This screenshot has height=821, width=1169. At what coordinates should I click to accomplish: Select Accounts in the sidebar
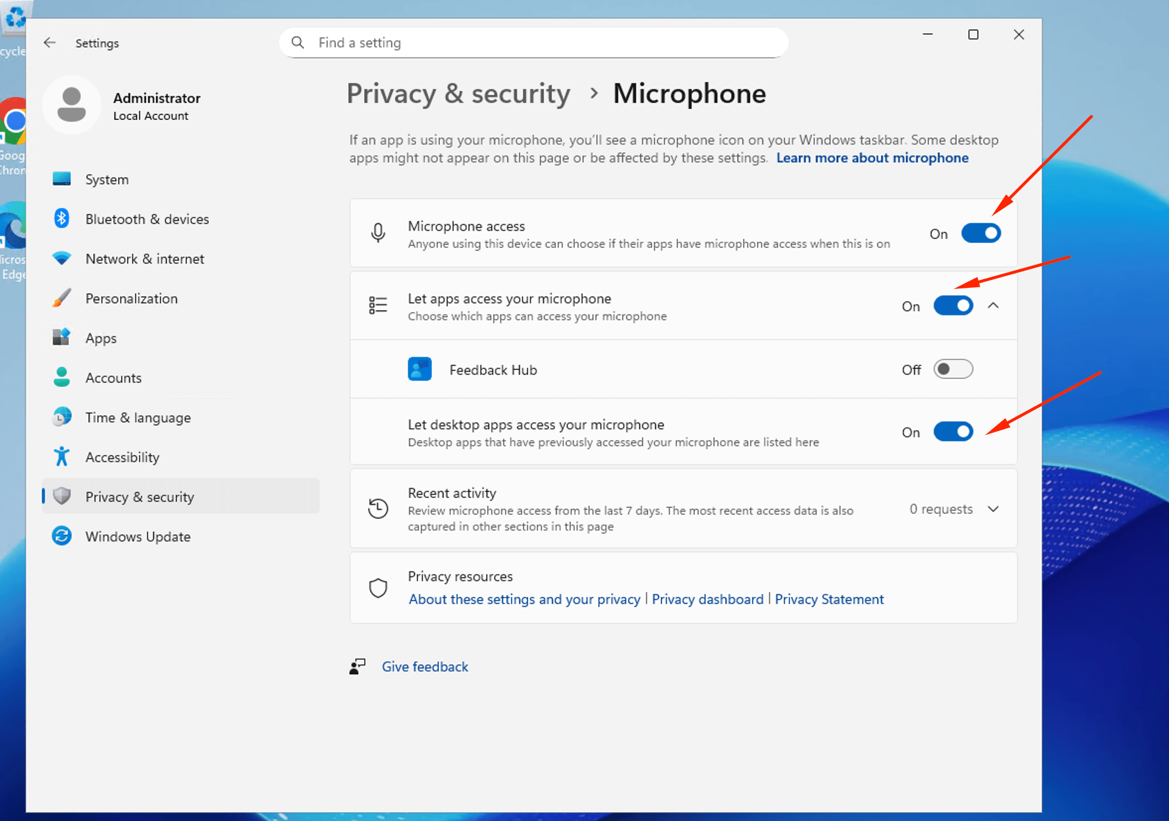(x=181, y=377)
